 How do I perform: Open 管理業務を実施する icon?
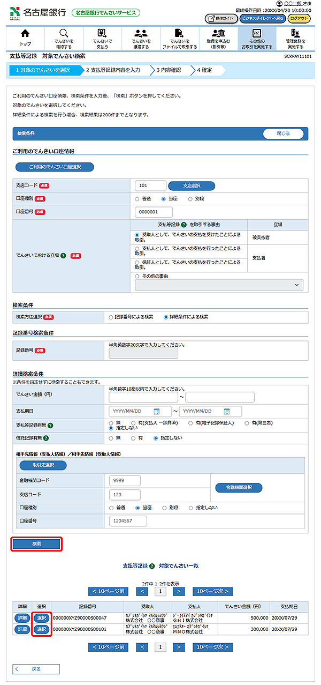tap(295, 34)
